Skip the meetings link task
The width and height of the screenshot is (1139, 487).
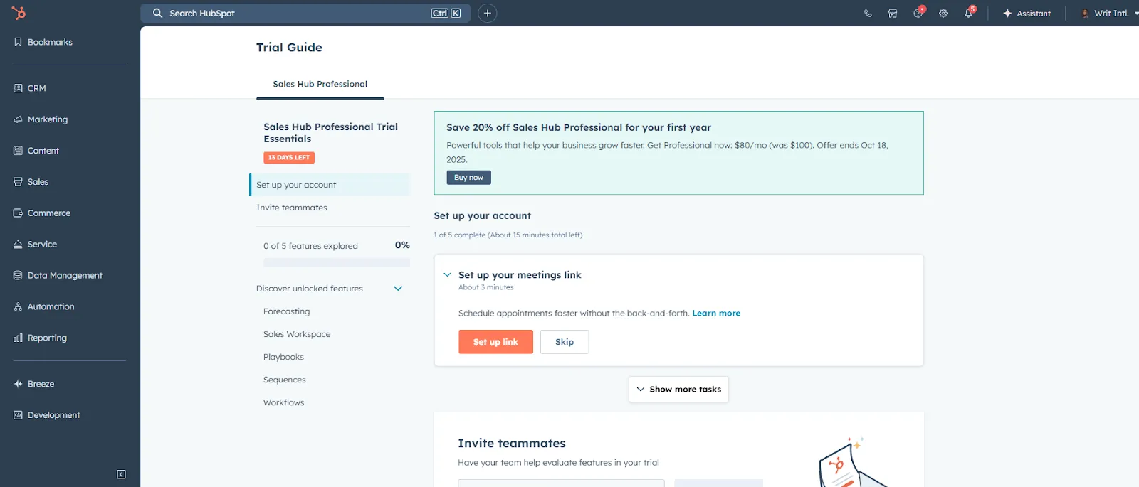pyautogui.click(x=565, y=342)
